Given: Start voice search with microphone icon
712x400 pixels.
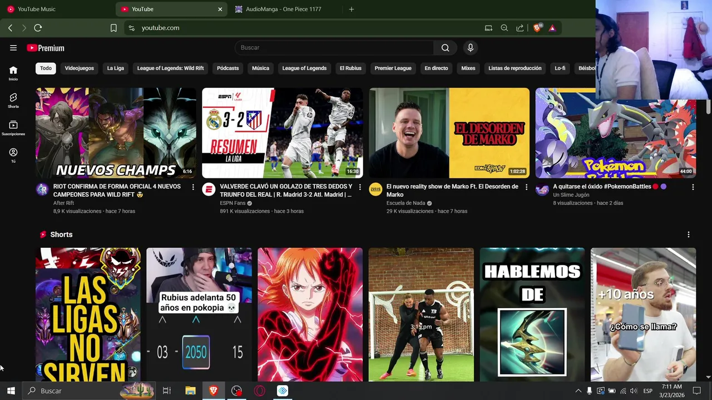Looking at the screenshot, I should tap(471, 48).
